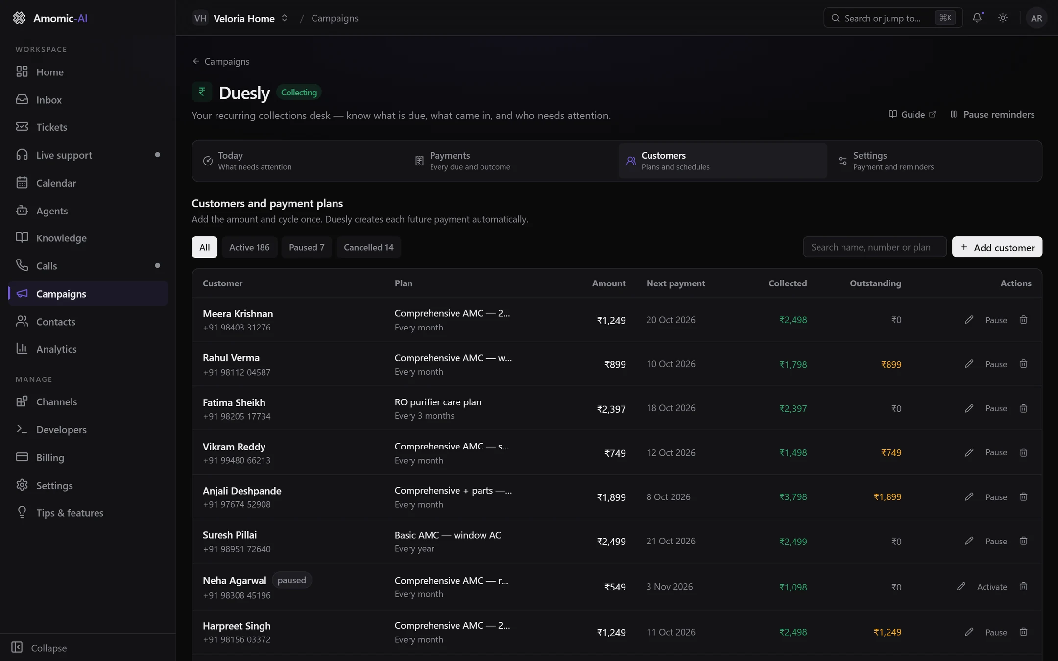Pause Harpreet Singh's plan
Screen dimensions: 1058x661
[996, 632]
